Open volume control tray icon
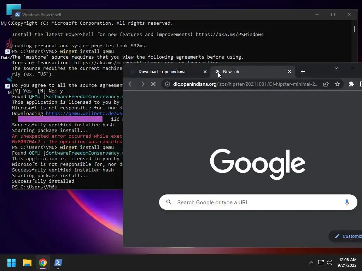Viewport: 362px width, 271px height. coord(329,263)
